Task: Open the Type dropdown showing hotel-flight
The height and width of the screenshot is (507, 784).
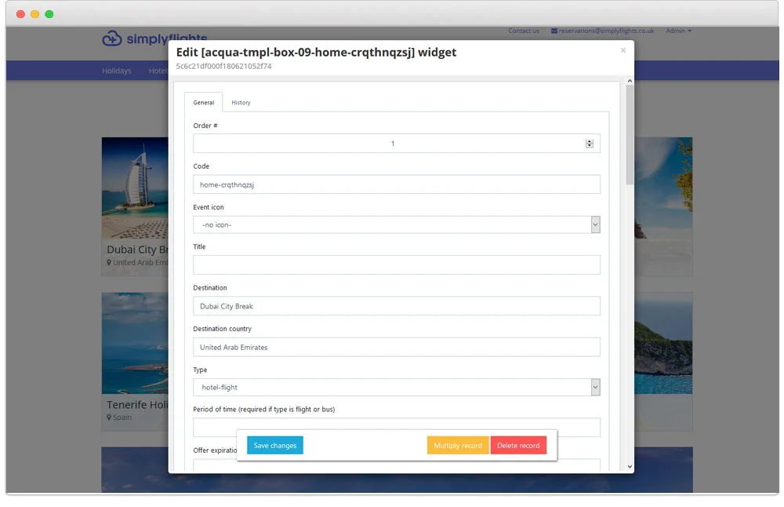Action: point(595,388)
